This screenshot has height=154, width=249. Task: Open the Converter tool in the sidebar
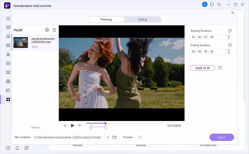(8, 27)
